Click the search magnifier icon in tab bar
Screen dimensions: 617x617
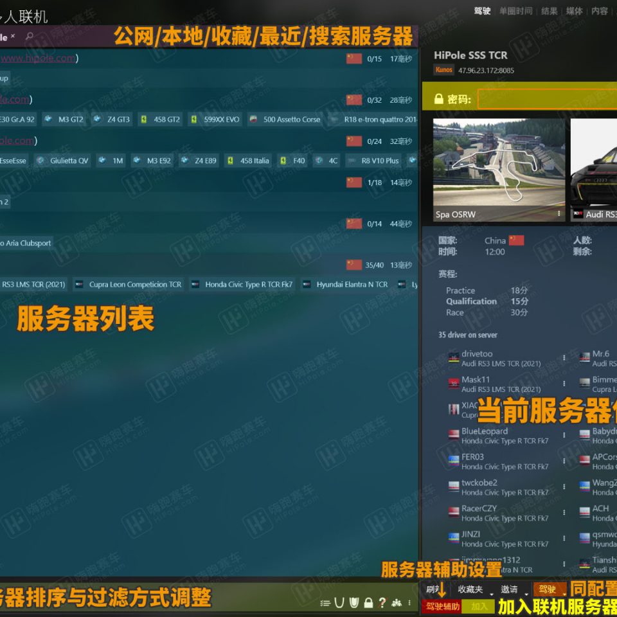coord(29,36)
